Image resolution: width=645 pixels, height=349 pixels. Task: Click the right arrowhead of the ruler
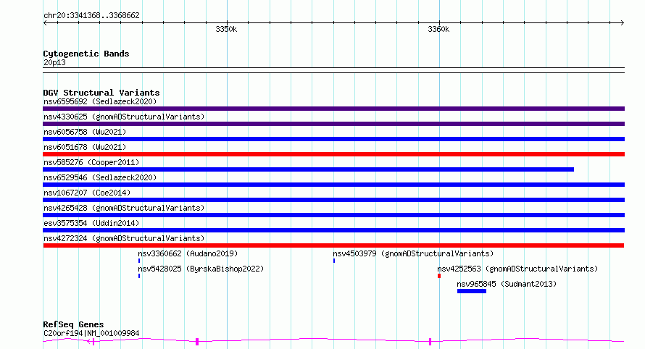623,22
